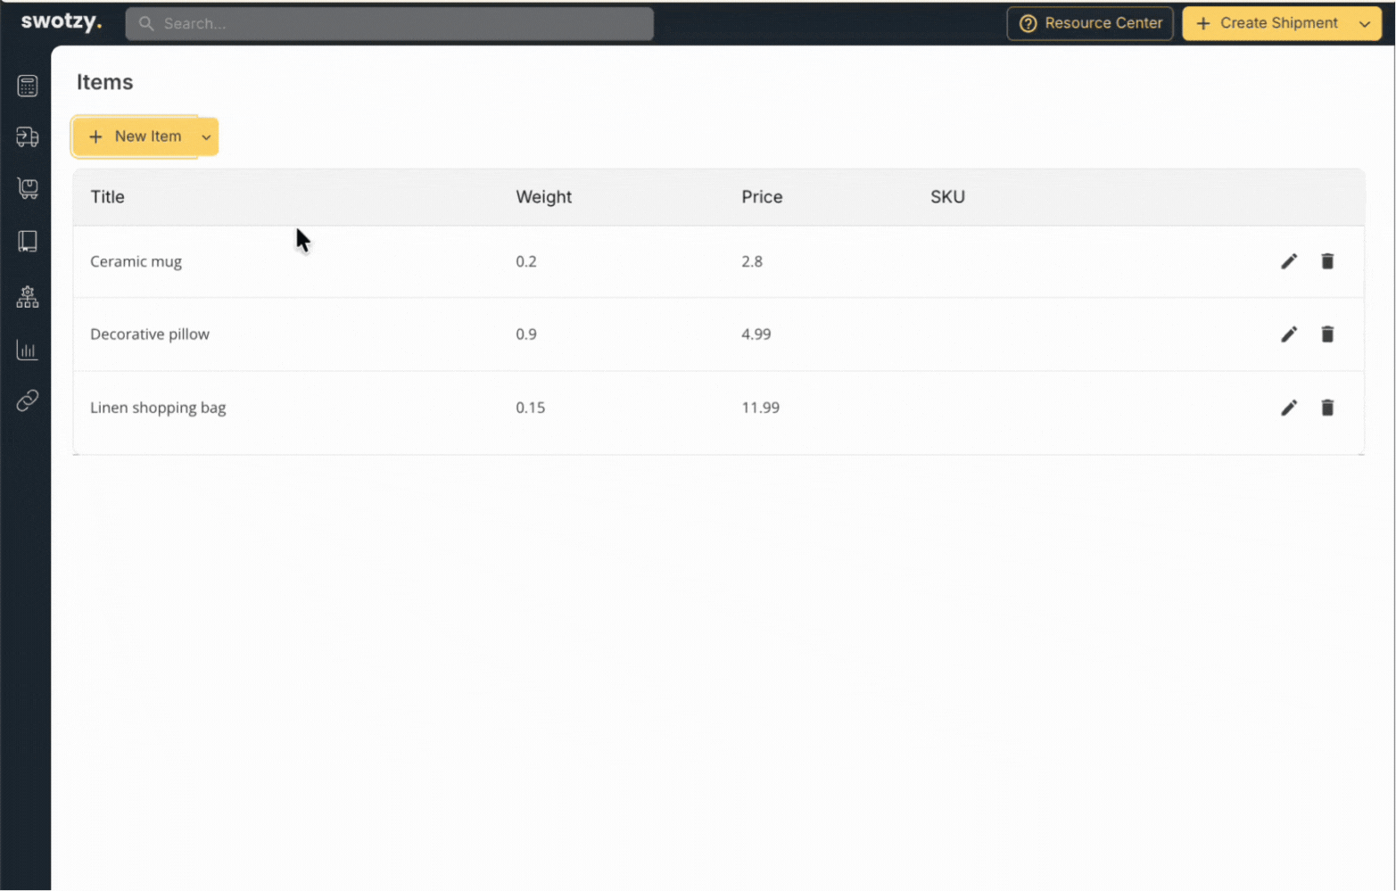1396x891 pixels.
Task: View analytics via the bar chart icon
Action: 27,350
